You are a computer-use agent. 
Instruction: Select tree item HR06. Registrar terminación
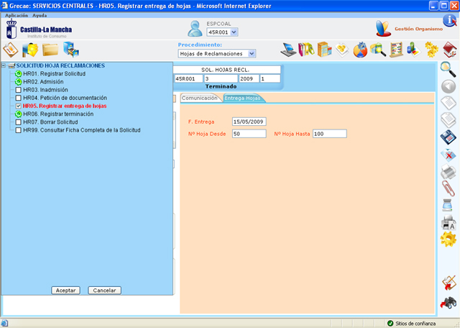tap(58, 114)
